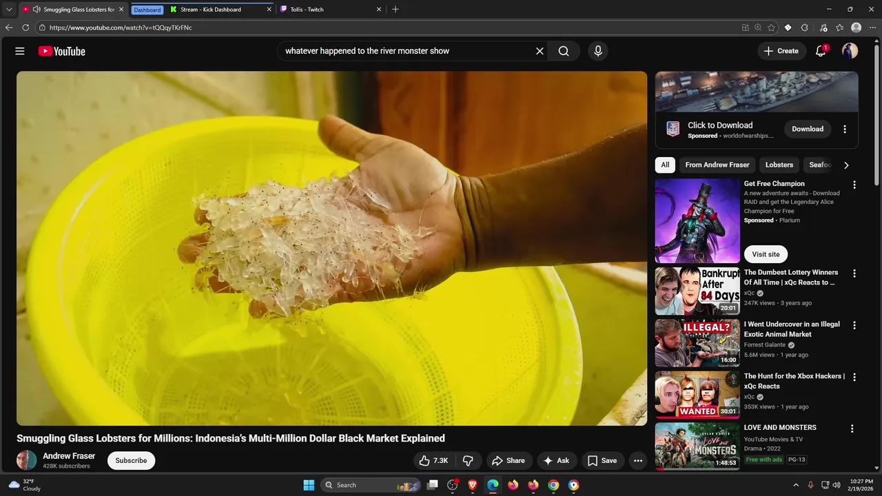Save the video to a playlist
882x496 pixels.
[x=602, y=460]
